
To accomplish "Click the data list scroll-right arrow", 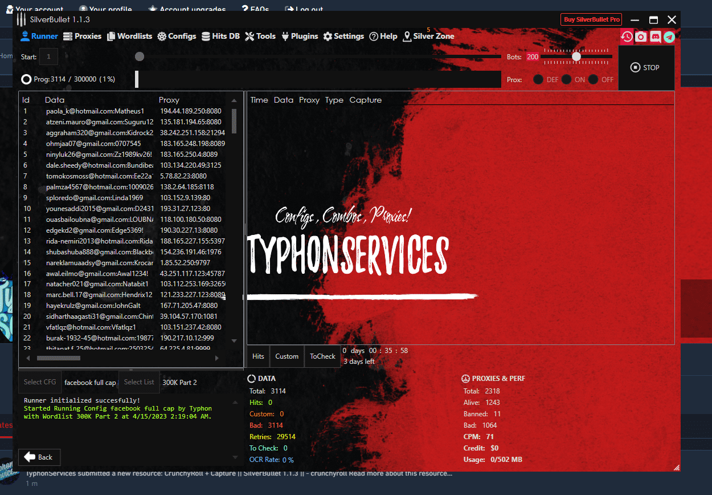I will tap(216, 358).
